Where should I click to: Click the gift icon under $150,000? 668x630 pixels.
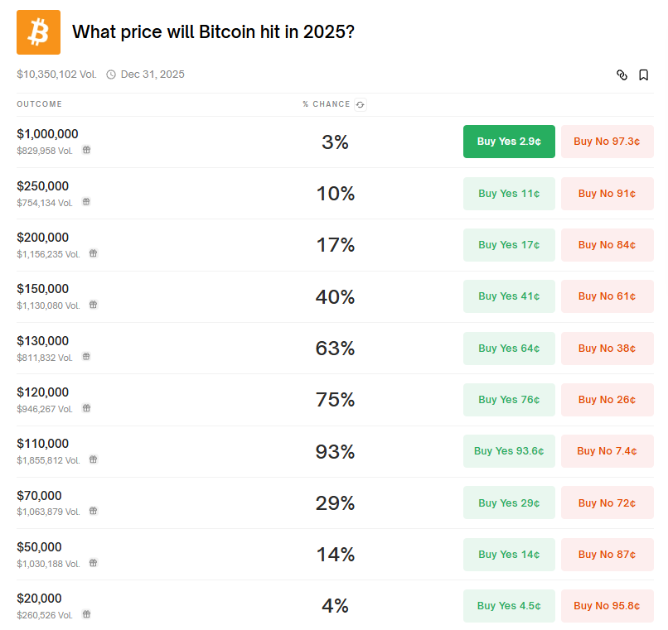tap(93, 305)
